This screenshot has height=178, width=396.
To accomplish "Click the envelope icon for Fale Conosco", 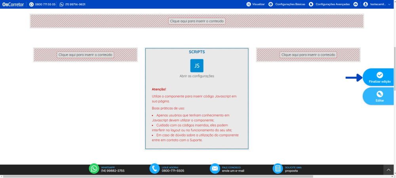I will [215, 169].
